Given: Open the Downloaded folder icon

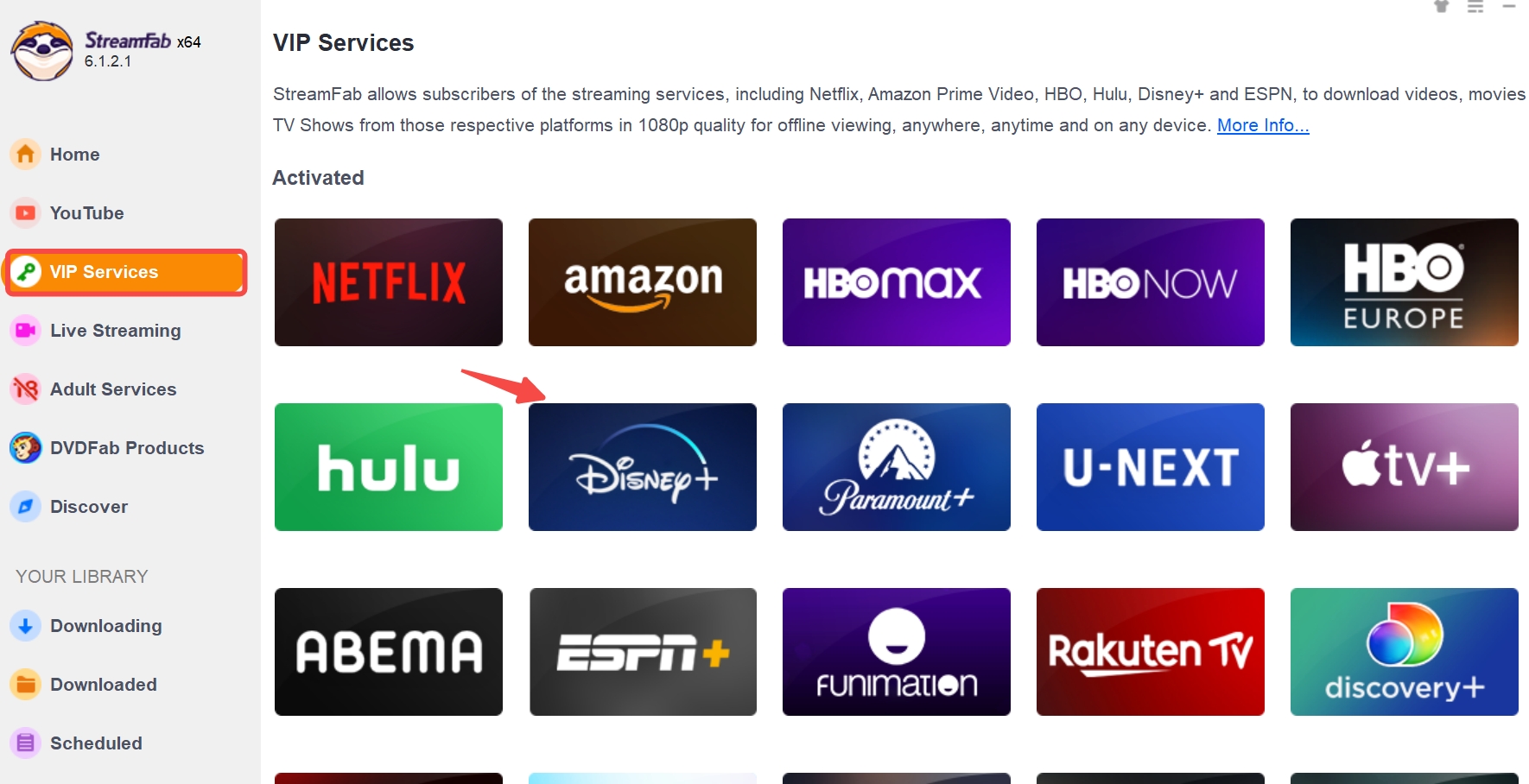Looking at the screenshot, I should click(26, 685).
